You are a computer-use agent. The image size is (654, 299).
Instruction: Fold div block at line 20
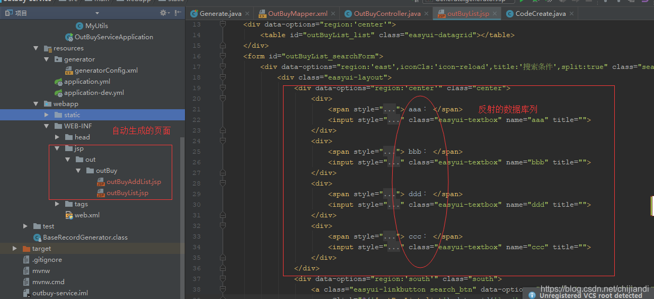click(224, 99)
